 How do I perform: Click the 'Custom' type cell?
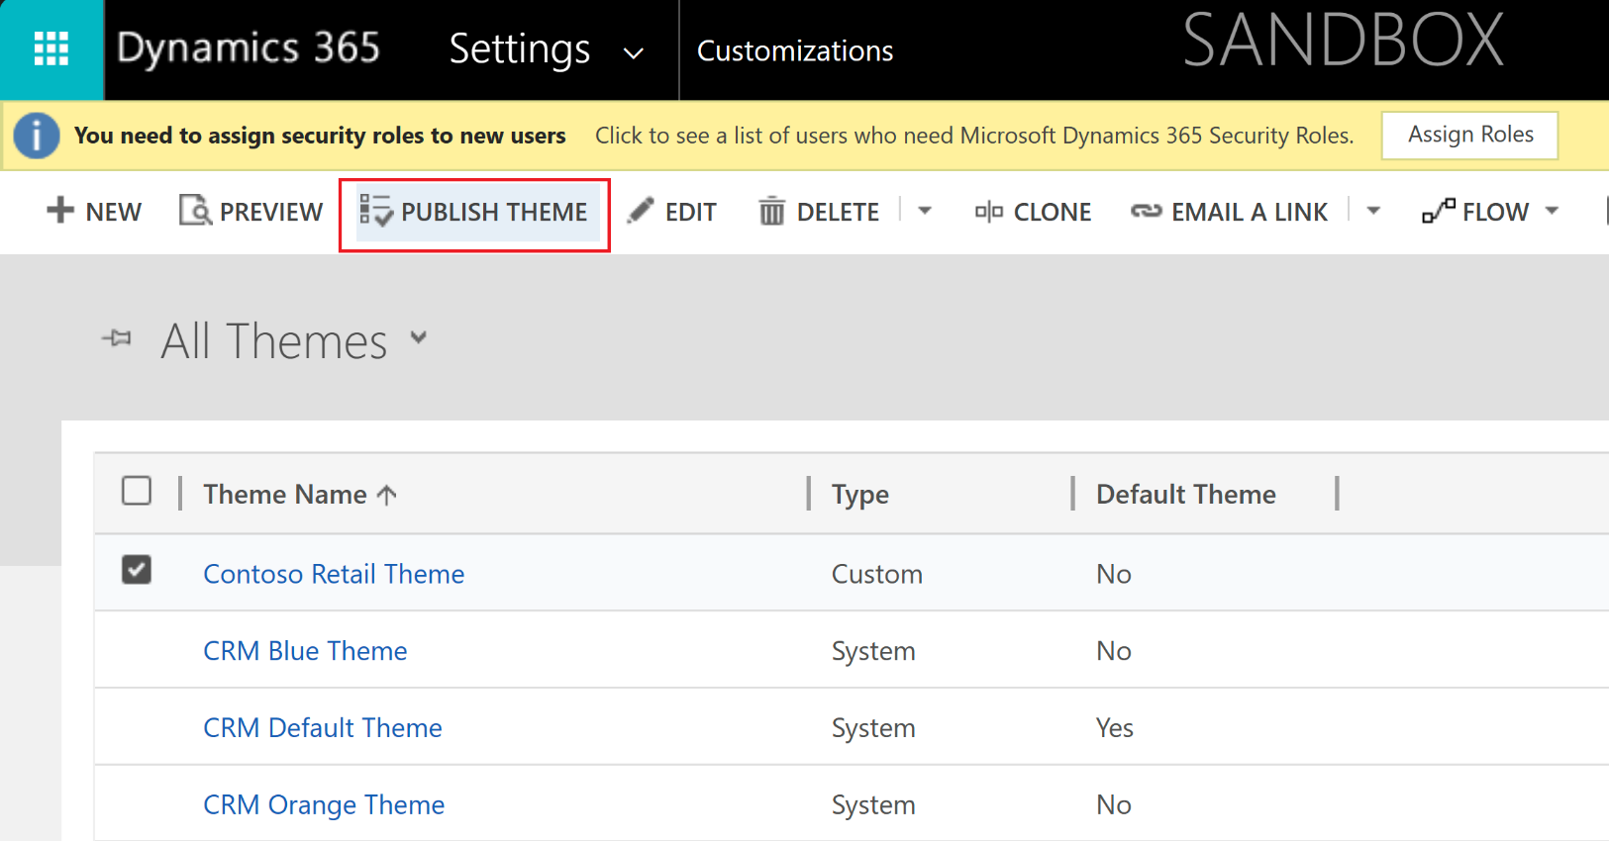[876, 574]
